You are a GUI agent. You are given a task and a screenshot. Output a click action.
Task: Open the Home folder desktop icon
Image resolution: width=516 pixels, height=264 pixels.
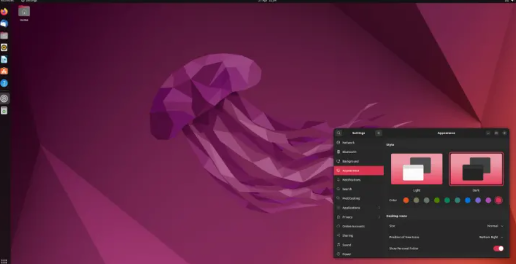tap(24, 13)
